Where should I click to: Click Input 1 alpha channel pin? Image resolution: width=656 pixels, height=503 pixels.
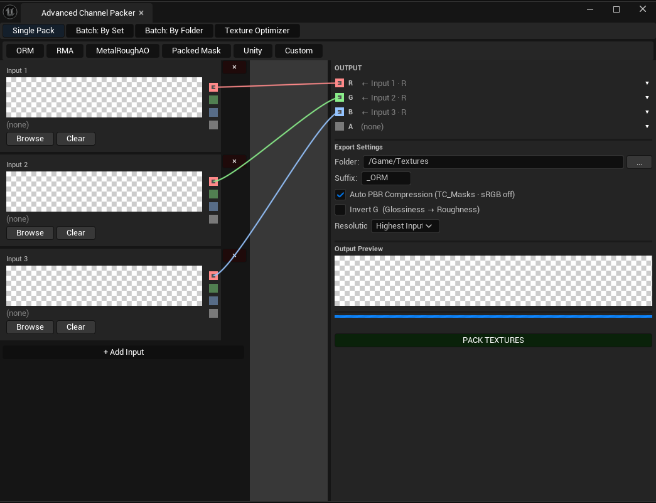coord(213,125)
